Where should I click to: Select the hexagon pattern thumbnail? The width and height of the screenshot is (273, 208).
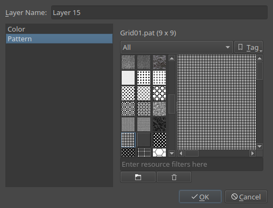(x=159, y=152)
